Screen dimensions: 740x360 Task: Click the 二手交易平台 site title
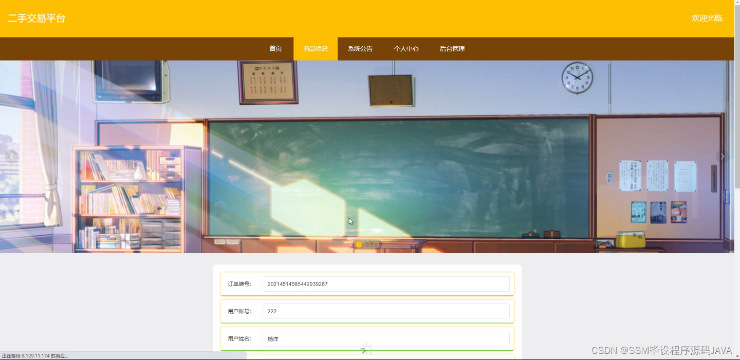pyautogui.click(x=36, y=18)
